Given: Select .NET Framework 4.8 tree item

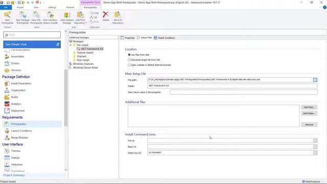Looking at the screenshot, I should tap(92, 49).
